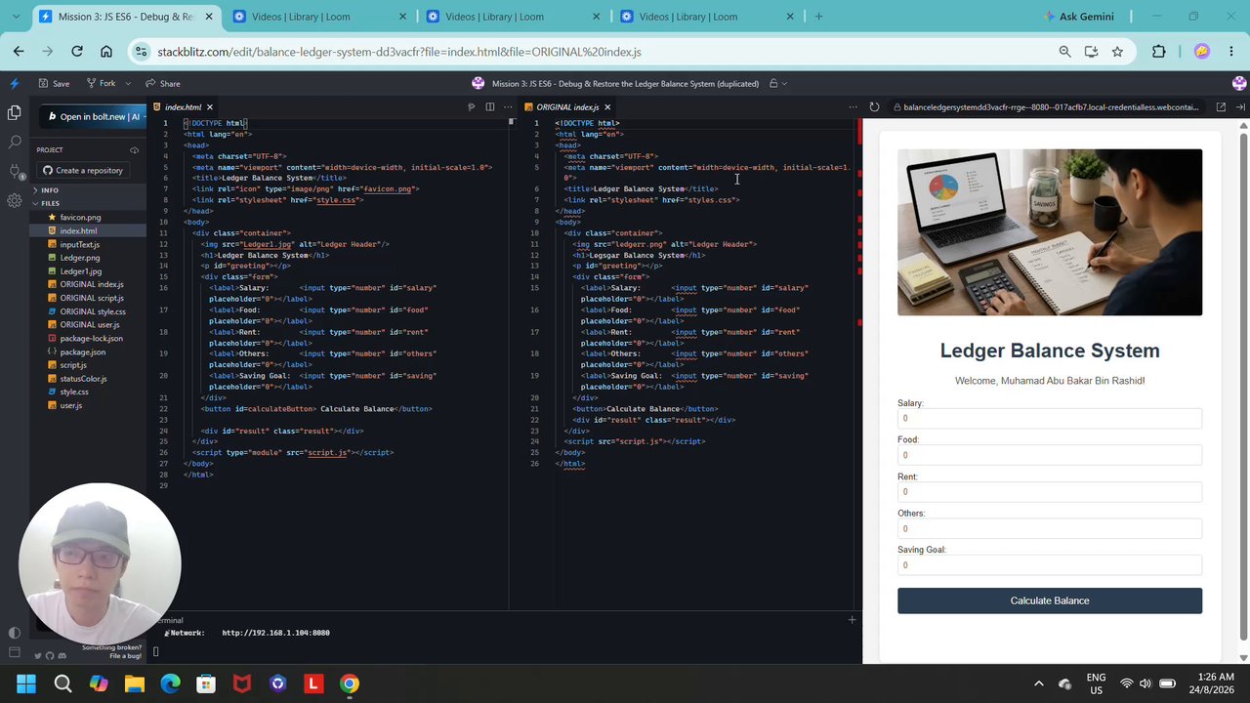Close the index.html editor tab
1250x703 pixels.
pos(209,107)
